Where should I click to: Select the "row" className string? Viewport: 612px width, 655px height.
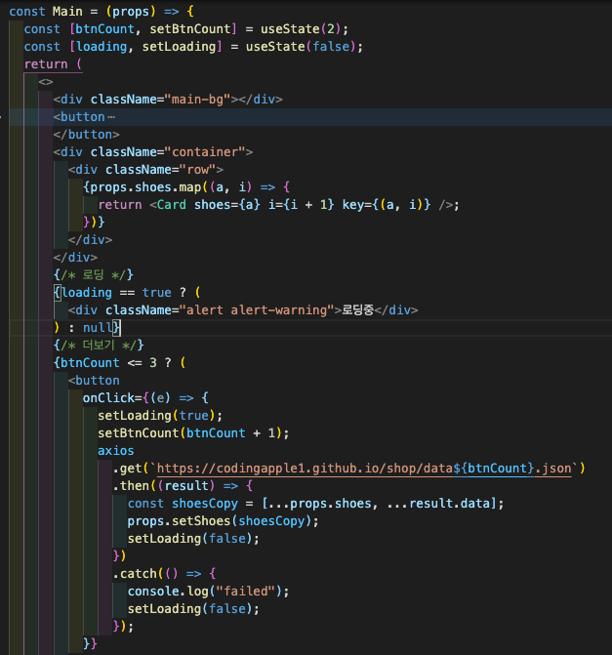pos(197,170)
